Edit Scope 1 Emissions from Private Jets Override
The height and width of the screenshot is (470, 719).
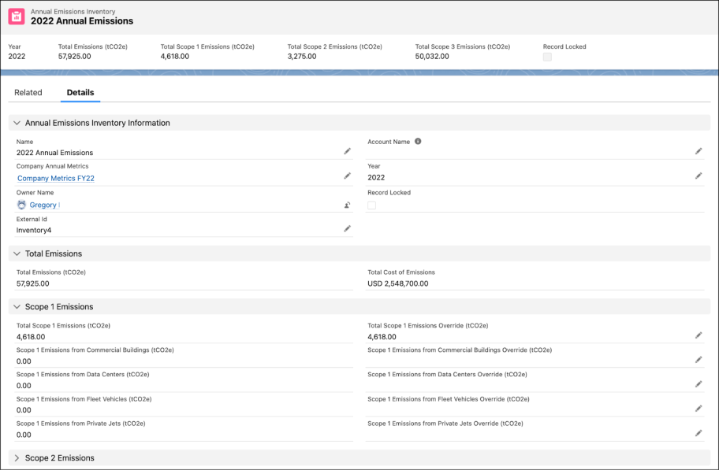[698, 432]
